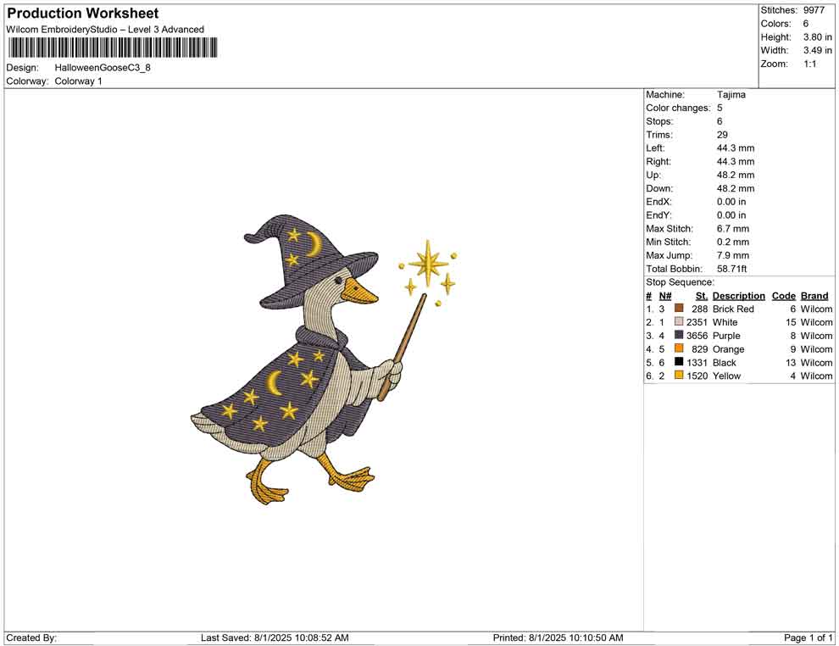Click the 'Created By:' footer label
The width and height of the screenshot is (839, 646).
coord(31,638)
